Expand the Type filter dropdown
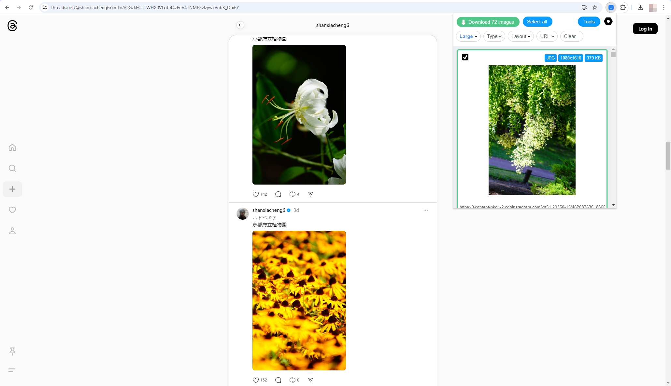This screenshot has width=671, height=386. click(x=494, y=36)
